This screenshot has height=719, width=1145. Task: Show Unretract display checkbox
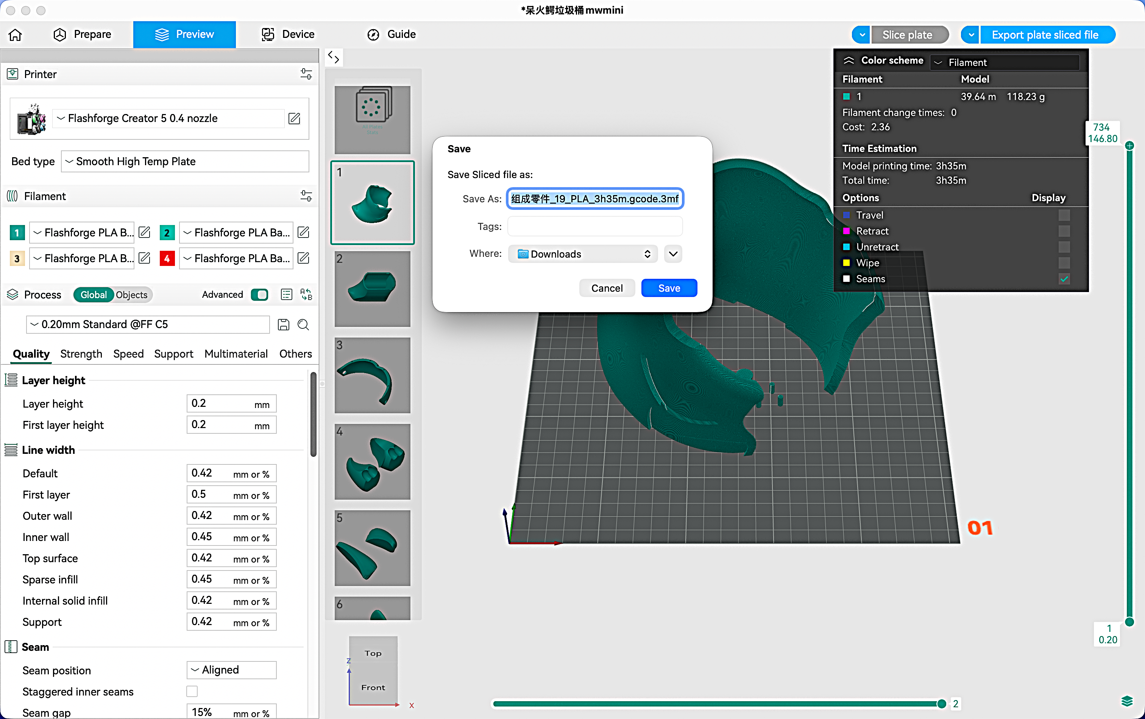[1064, 247]
